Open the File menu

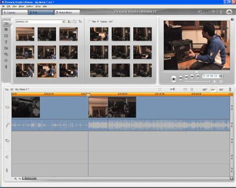[3, 6]
